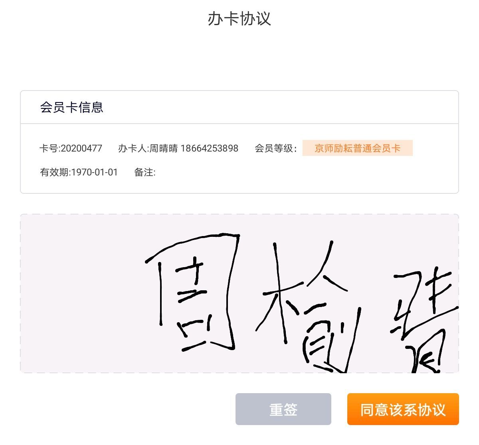The height and width of the screenshot is (445, 479).
Task: Select the cardholder name 周晴晴
Action: (164, 149)
